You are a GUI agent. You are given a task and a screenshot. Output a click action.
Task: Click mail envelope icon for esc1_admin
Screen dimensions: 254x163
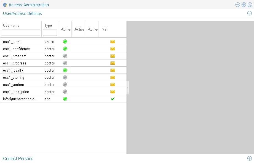pyautogui.click(x=113, y=42)
